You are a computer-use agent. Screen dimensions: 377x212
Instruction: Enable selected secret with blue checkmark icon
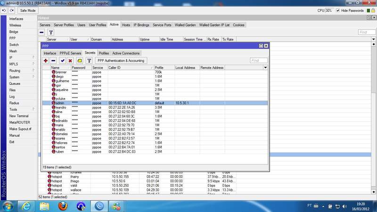point(62,61)
